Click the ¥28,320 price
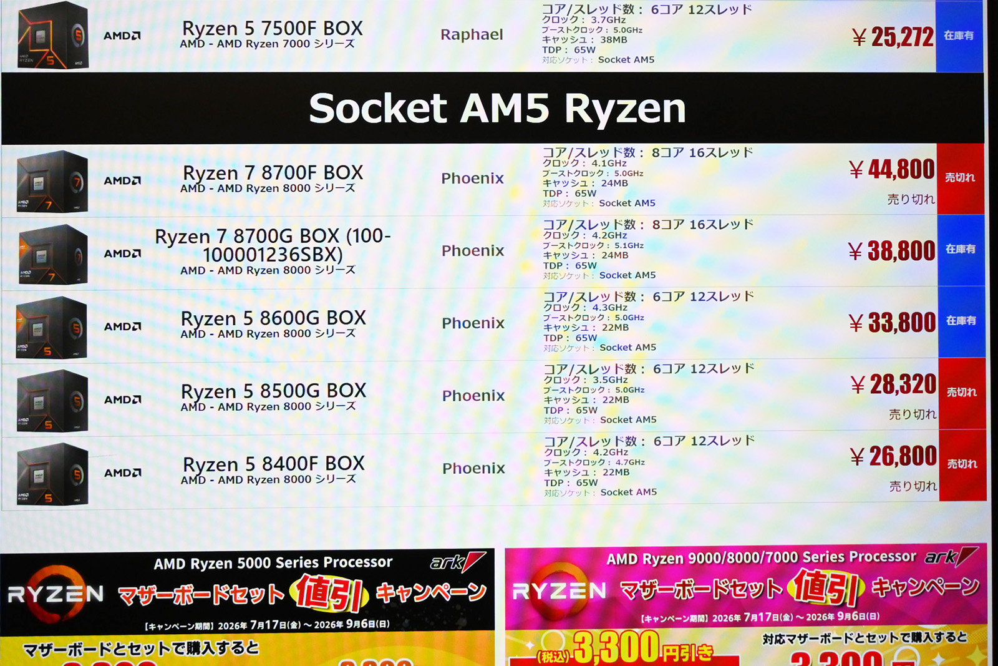 click(894, 384)
